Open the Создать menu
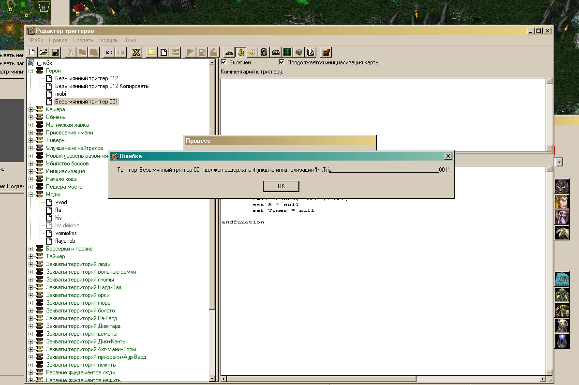Screen dimensions: 579x385 [x=83, y=40]
